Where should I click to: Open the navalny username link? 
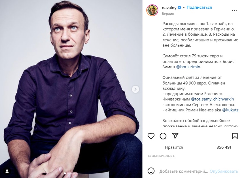[x=169, y=8]
